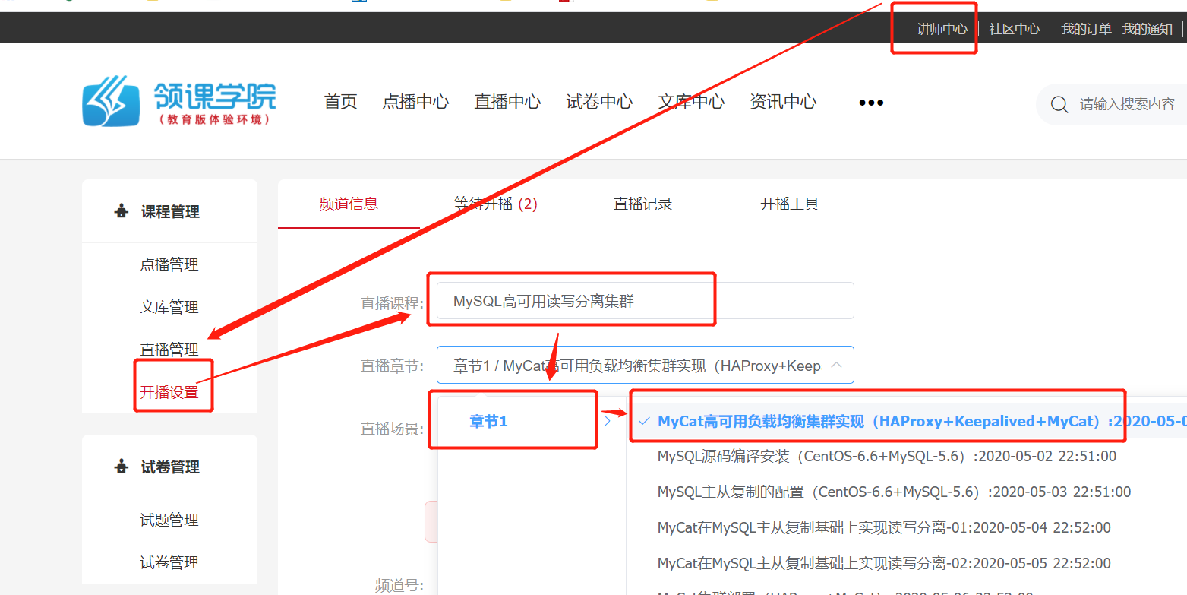This screenshot has height=595, width=1187.
Task: Switch to 频道信息 tab
Action: tap(349, 204)
